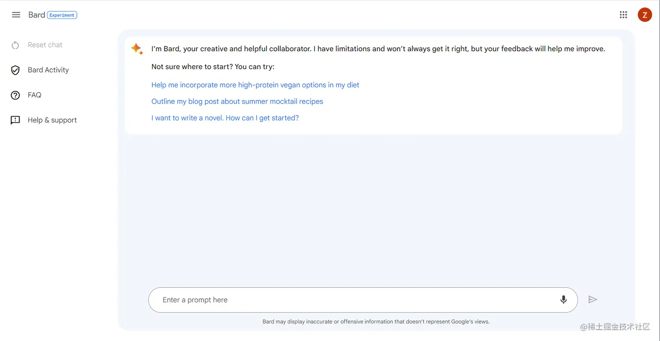Image resolution: width=660 pixels, height=341 pixels.
Task: Click the Experiment badge
Action: (62, 15)
